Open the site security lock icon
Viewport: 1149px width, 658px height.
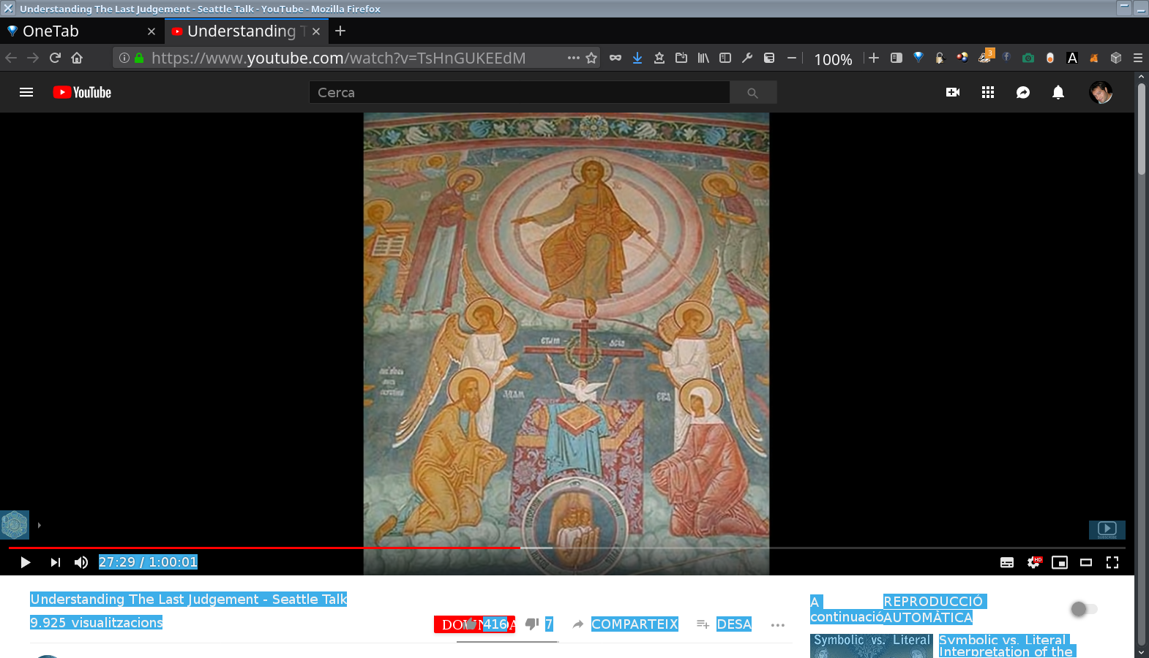(x=139, y=58)
